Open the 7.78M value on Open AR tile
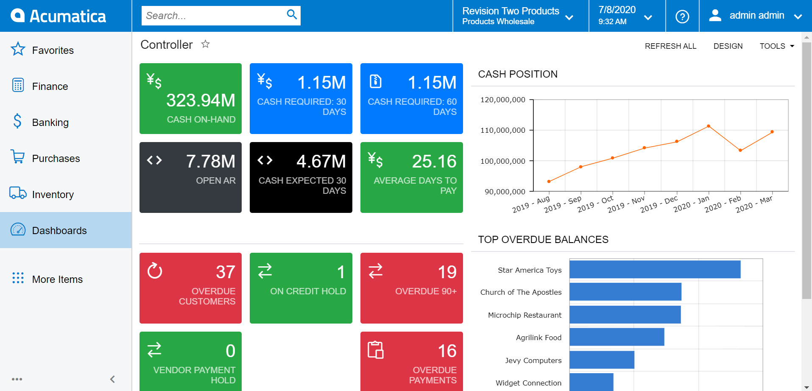This screenshot has height=391, width=812. 211,161
